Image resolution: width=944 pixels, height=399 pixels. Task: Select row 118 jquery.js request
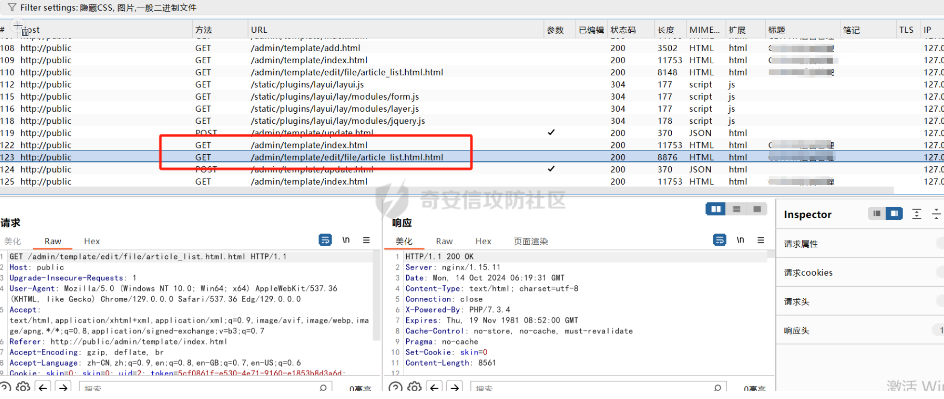pos(472,121)
